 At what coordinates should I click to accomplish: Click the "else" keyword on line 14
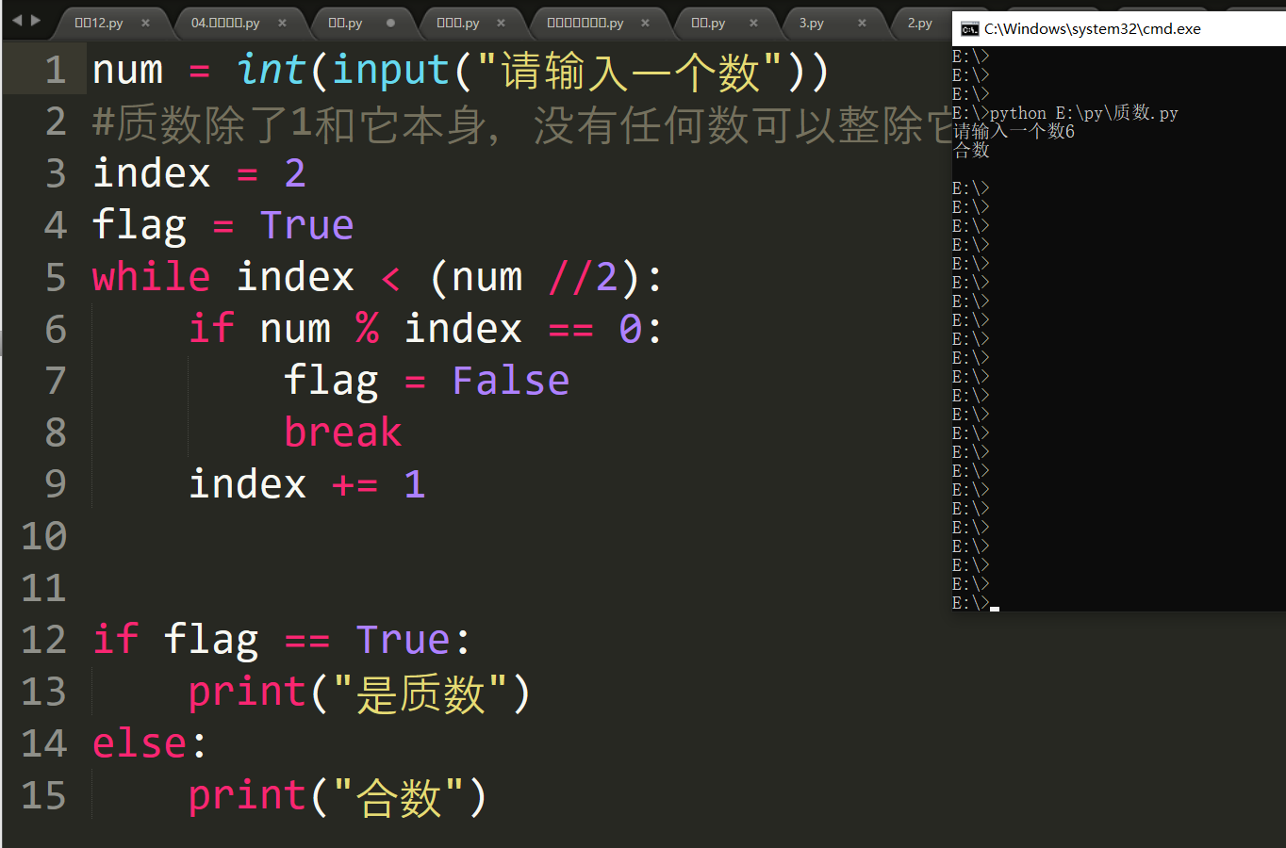pos(140,743)
